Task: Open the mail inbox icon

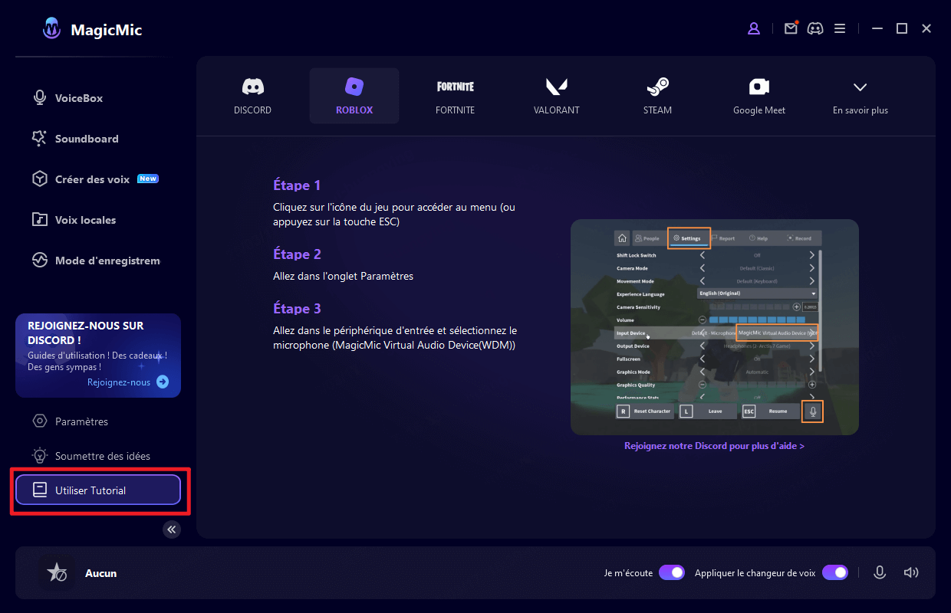Action: [791, 28]
